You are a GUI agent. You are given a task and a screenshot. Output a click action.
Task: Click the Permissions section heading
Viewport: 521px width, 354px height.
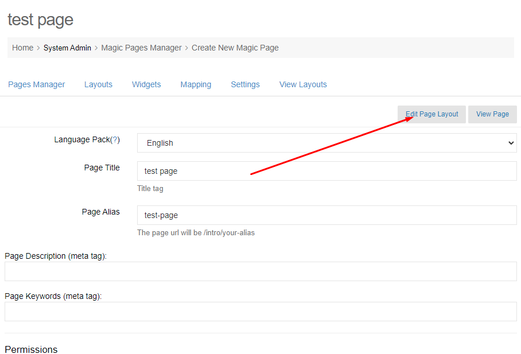[x=31, y=349]
